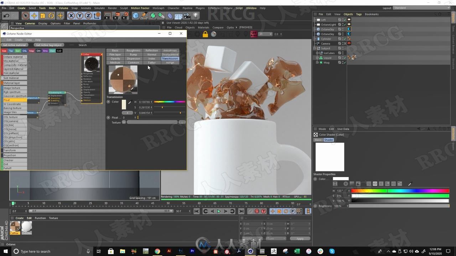Click the Get Active material button
This screenshot has width=456, height=256.
15,45
